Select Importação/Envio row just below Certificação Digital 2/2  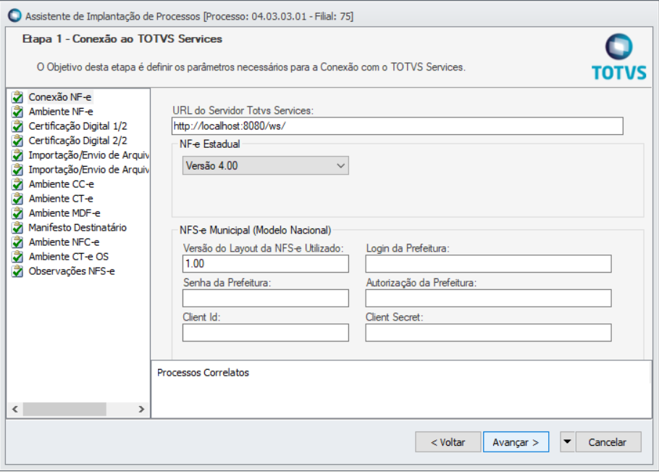(x=88, y=155)
